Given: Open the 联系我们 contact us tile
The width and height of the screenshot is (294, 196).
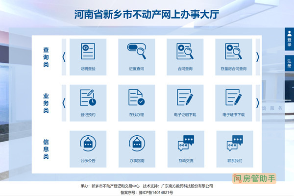Looking at the screenshot, I should pos(235,149).
